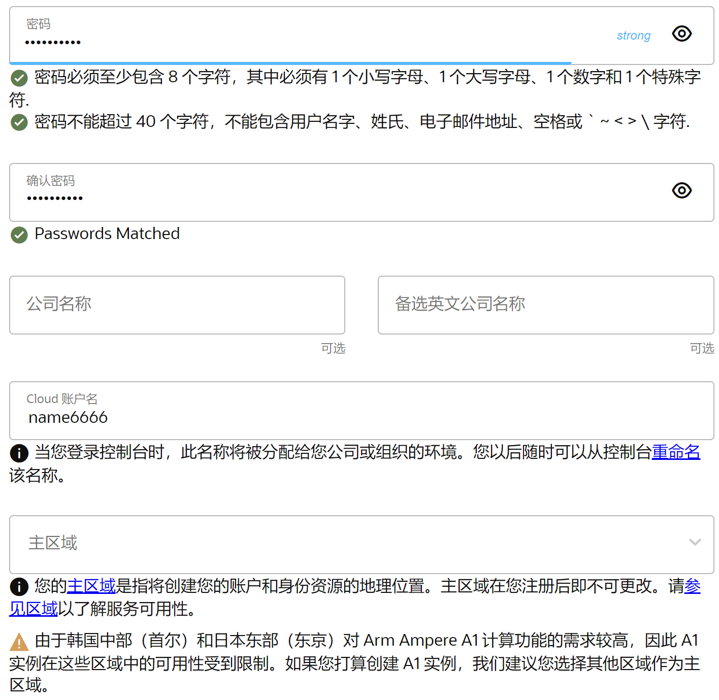Click green check icon beside 8 个字符 rule
The image size is (719, 700).
(19, 78)
